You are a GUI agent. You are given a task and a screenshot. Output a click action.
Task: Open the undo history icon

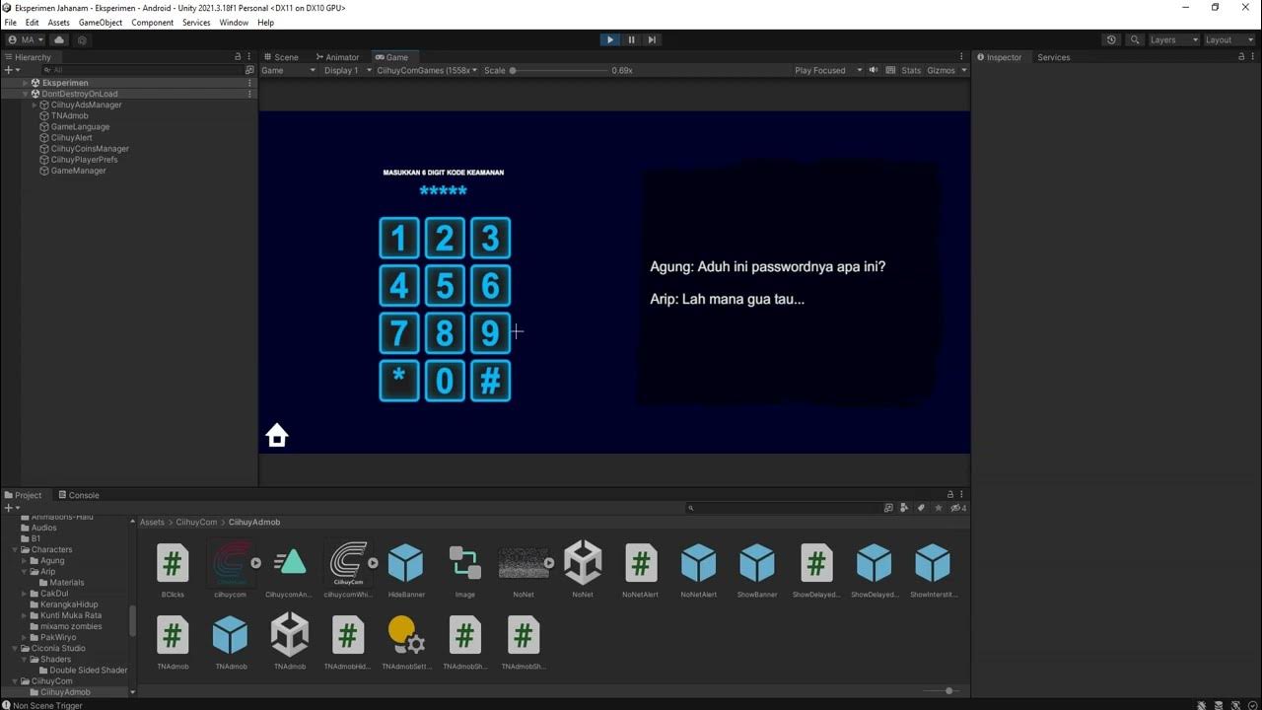click(1111, 39)
